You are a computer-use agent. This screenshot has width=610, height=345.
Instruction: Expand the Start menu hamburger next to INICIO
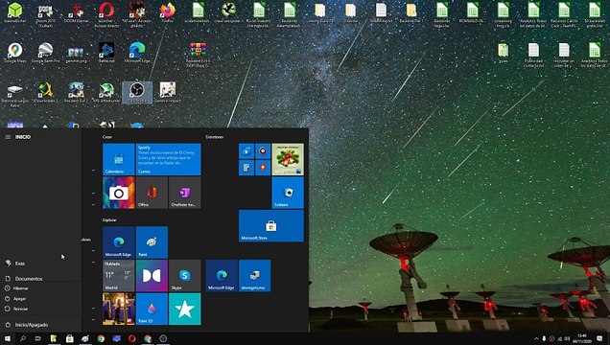[x=8, y=137]
